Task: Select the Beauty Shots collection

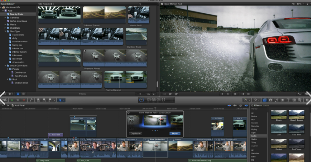Action: 18,14
